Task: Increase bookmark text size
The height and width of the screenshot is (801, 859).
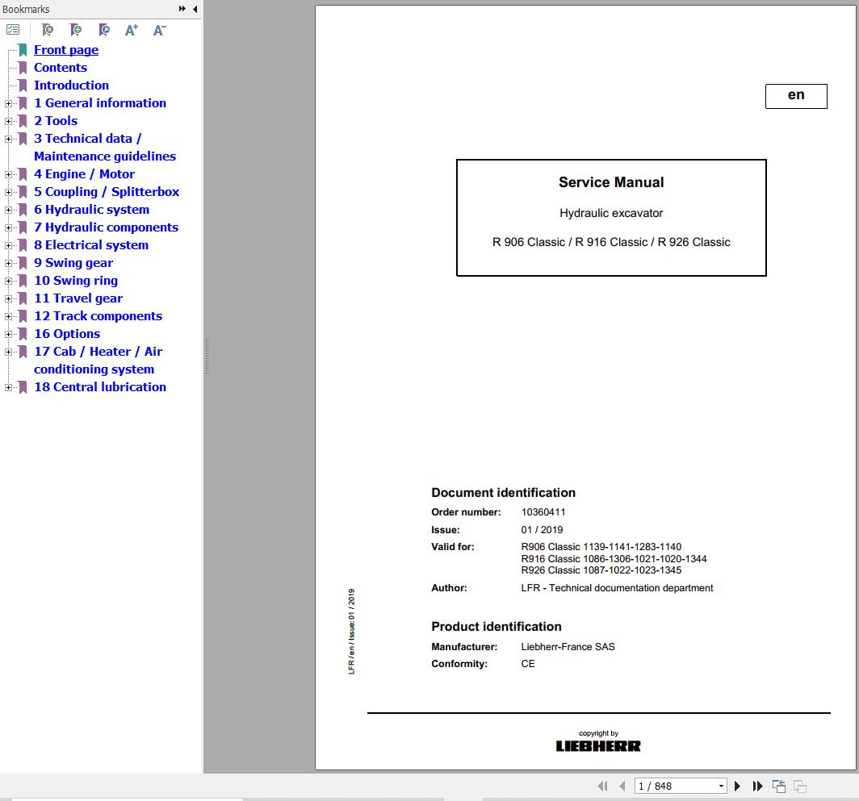Action: coord(132,30)
